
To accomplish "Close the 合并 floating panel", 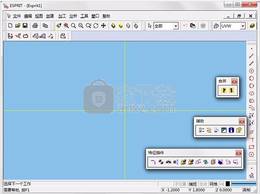I will tap(234, 81).
